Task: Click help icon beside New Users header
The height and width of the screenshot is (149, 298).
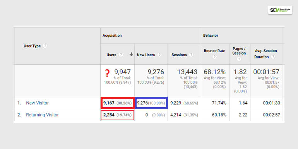Action: point(159,55)
